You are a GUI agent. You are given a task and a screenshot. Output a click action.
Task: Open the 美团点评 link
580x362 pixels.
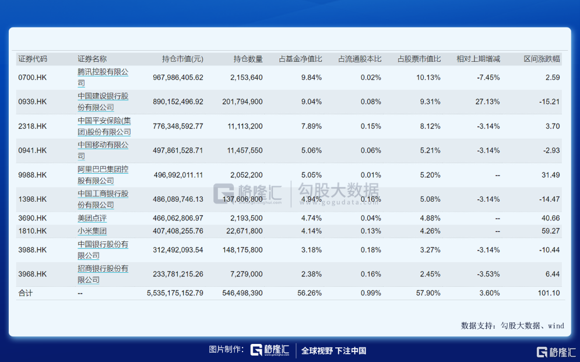point(92,218)
